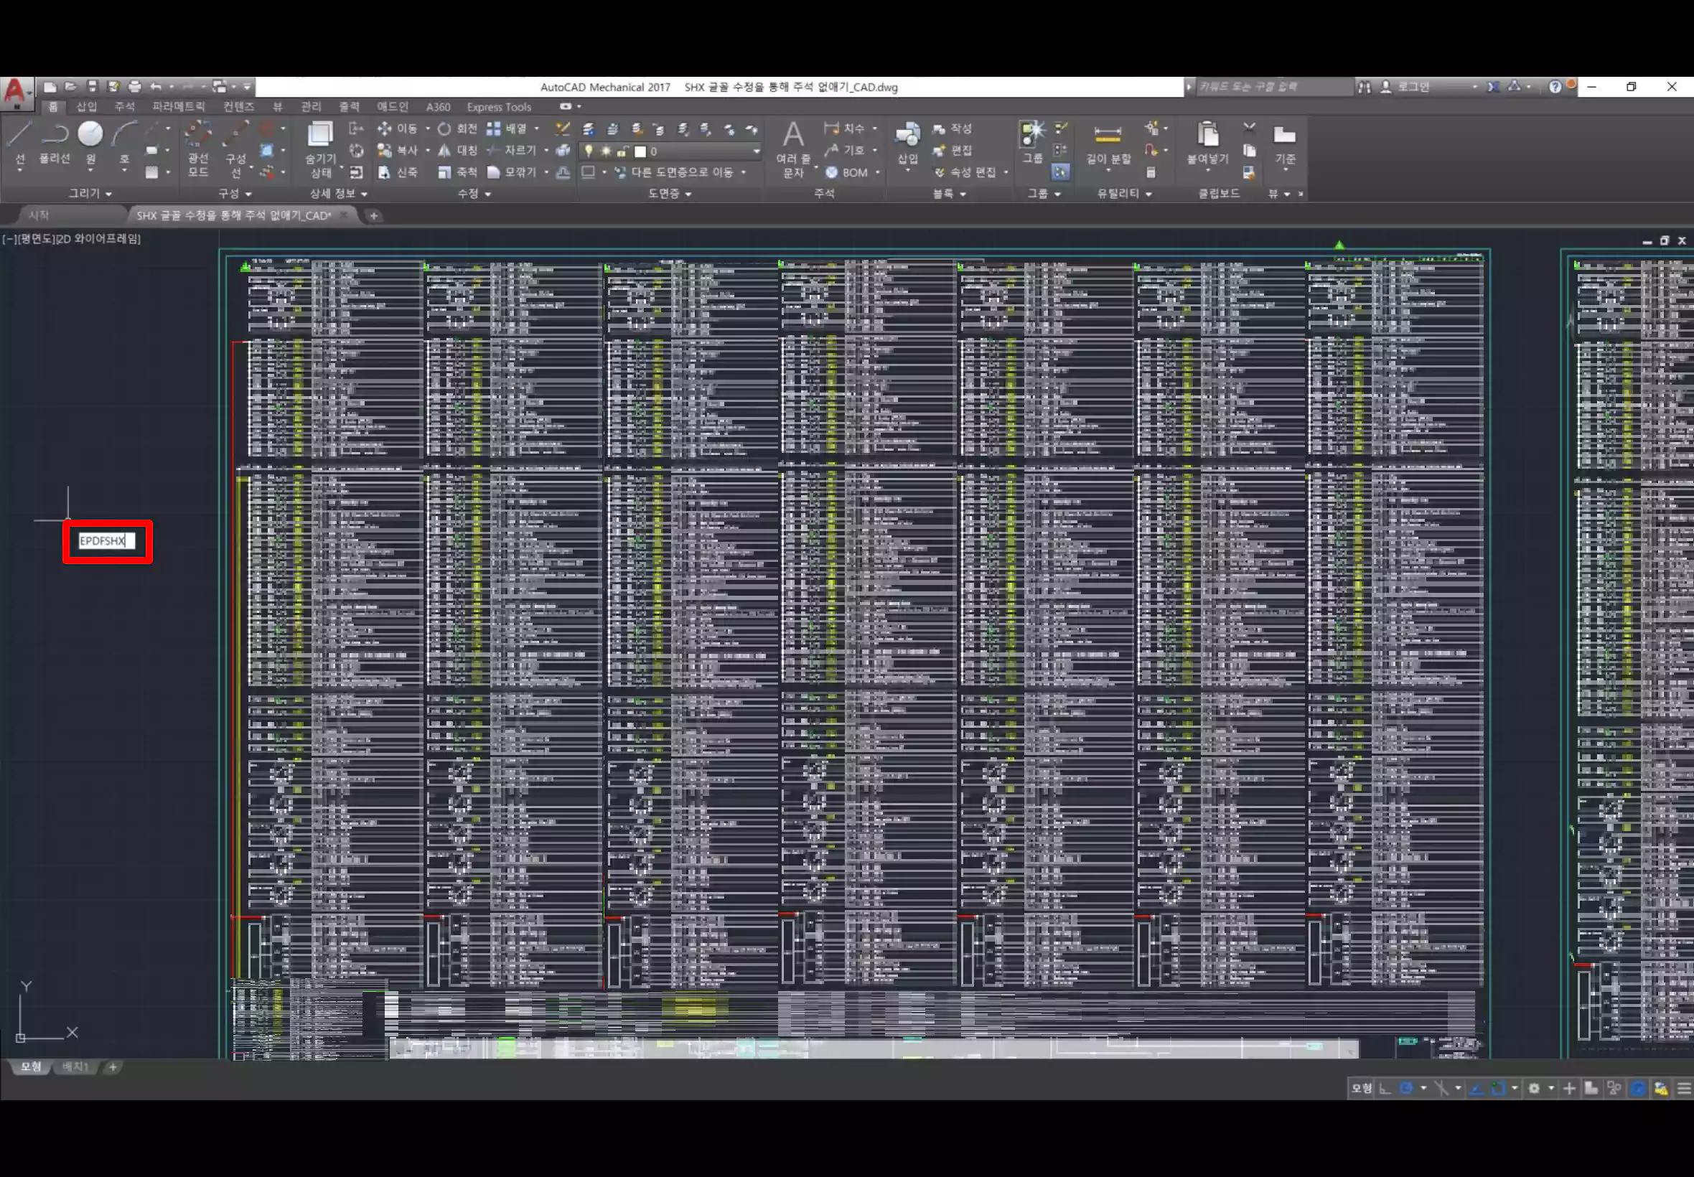Viewport: 1694px width, 1177px height.
Task: Open the 주석 ribbon tab
Action: coord(125,107)
